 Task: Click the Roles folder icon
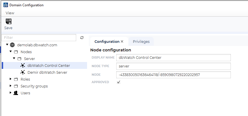16,79
